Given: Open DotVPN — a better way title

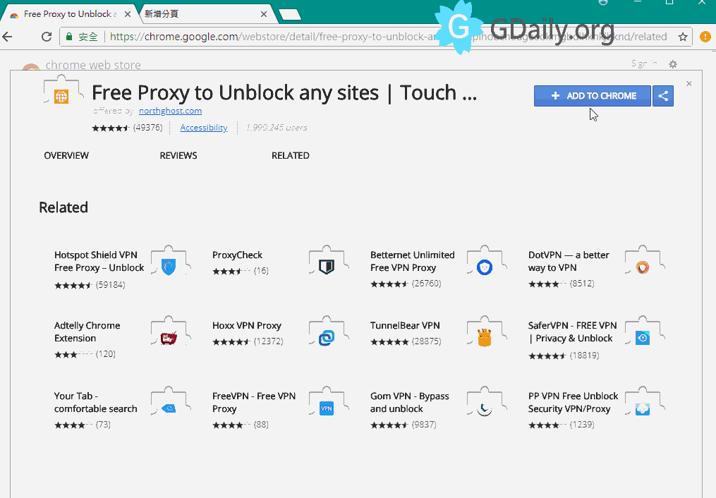Looking at the screenshot, I should pyautogui.click(x=569, y=262).
